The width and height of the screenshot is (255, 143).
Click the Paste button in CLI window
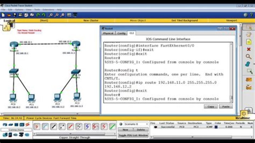tap(226, 107)
